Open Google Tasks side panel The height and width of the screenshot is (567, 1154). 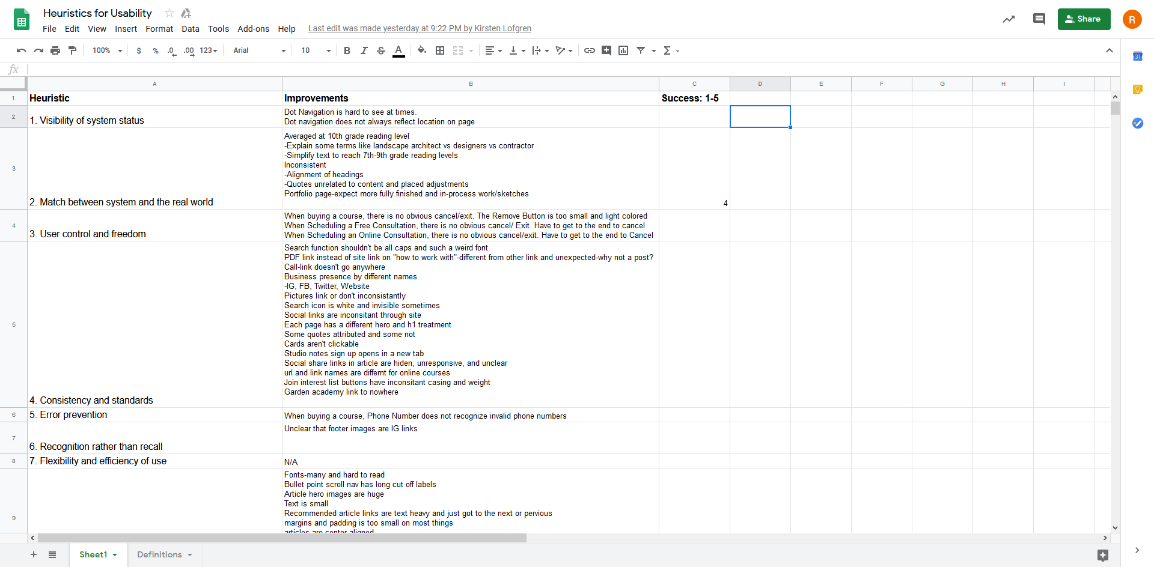1138,123
